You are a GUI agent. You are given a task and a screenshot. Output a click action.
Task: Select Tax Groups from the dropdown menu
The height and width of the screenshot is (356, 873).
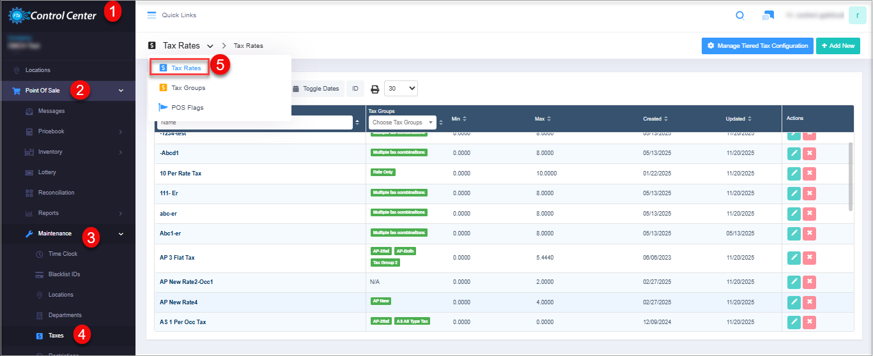188,87
